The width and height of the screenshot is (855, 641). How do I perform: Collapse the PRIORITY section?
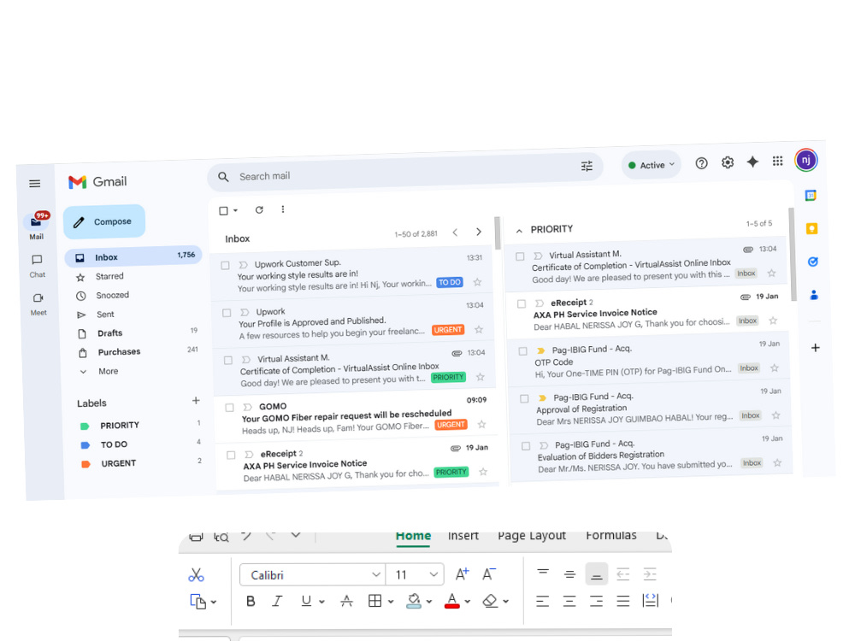(519, 231)
